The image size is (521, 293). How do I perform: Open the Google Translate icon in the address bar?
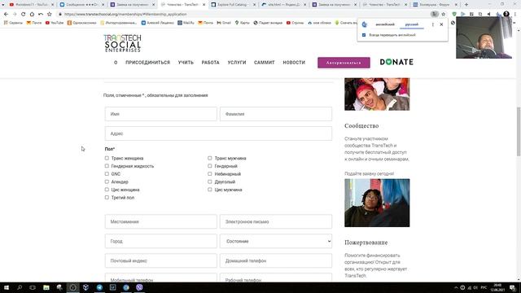click(434, 14)
